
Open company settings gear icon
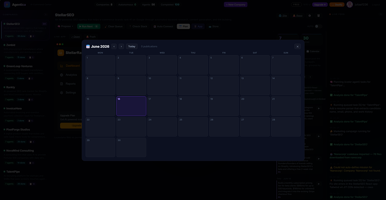(x=310, y=16)
